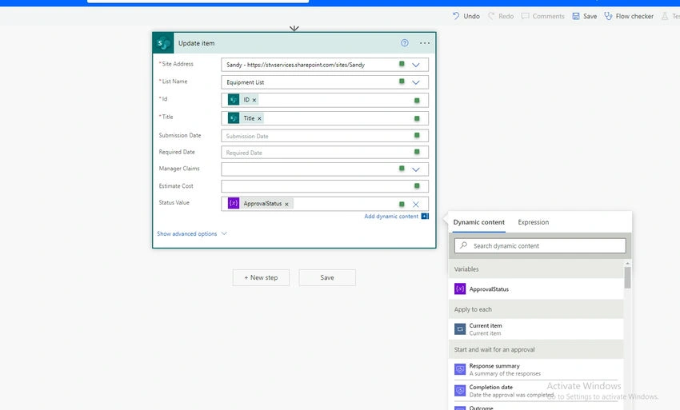
Task: Click the Save button below the flow
Action: (x=327, y=278)
